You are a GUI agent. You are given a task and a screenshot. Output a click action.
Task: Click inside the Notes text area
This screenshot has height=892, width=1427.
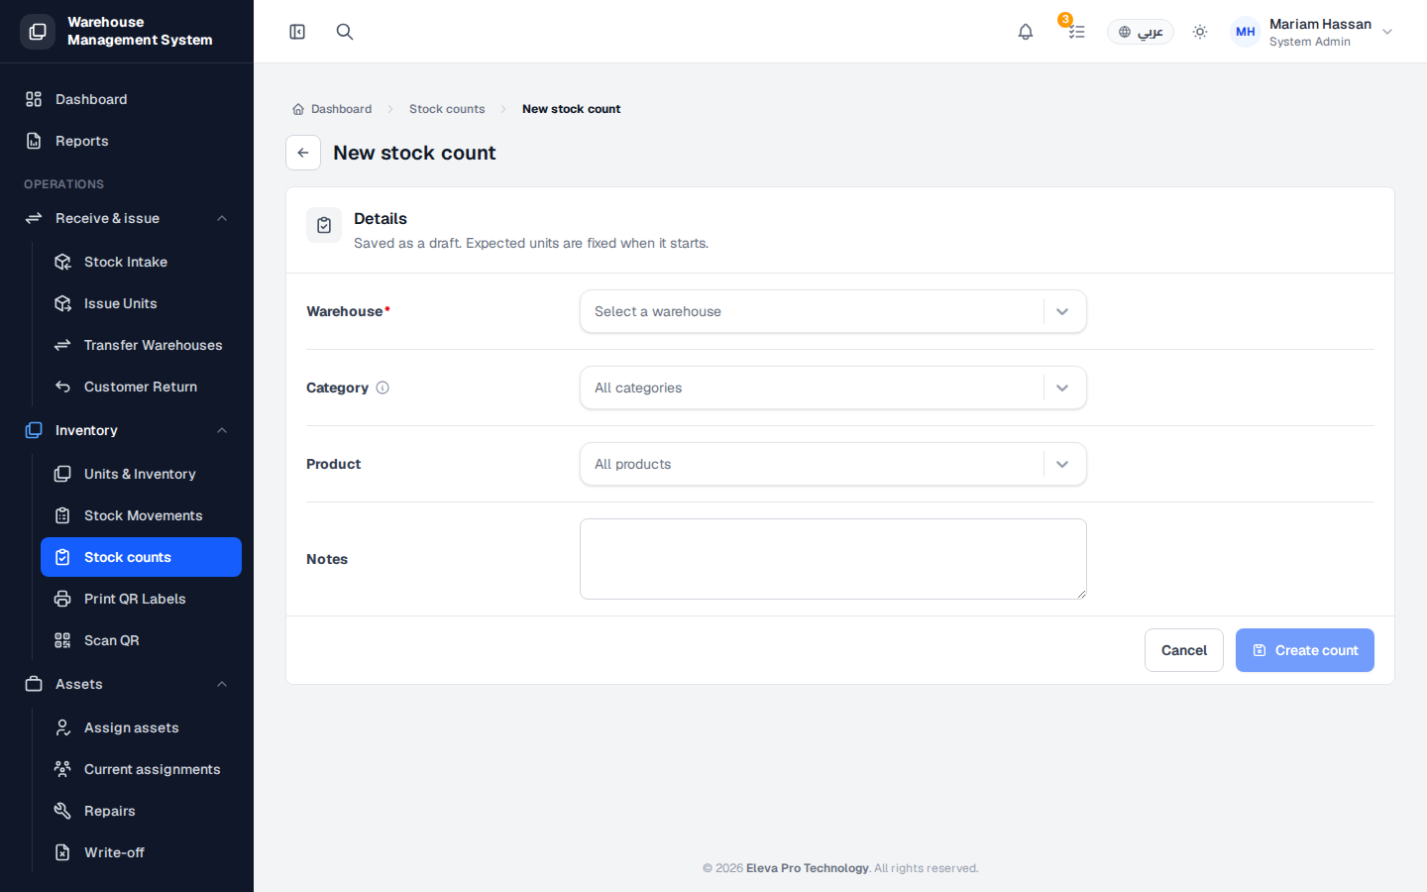[x=833, y=559]
